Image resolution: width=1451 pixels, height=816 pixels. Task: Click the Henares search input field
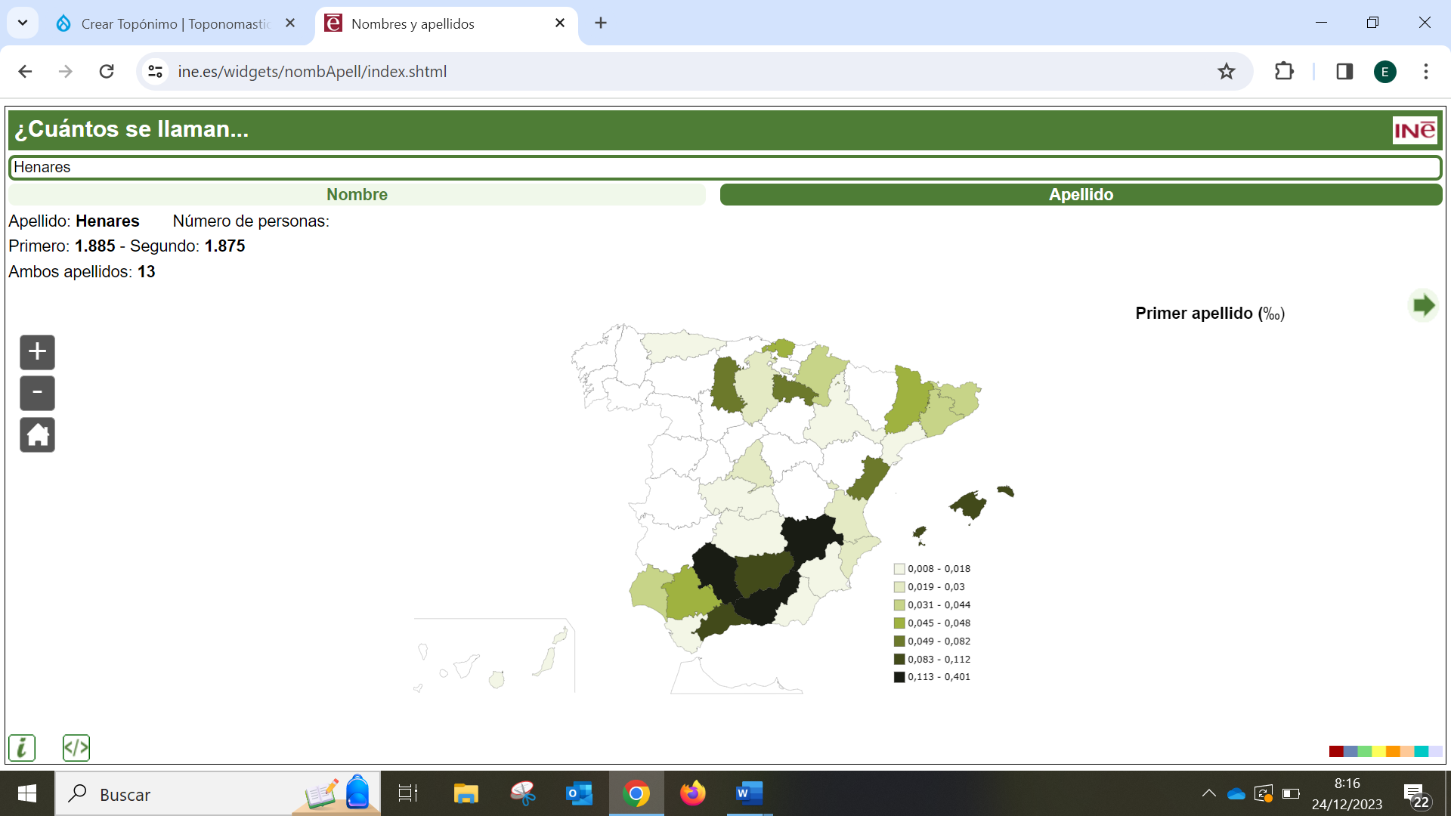click(x=725, y=167)
